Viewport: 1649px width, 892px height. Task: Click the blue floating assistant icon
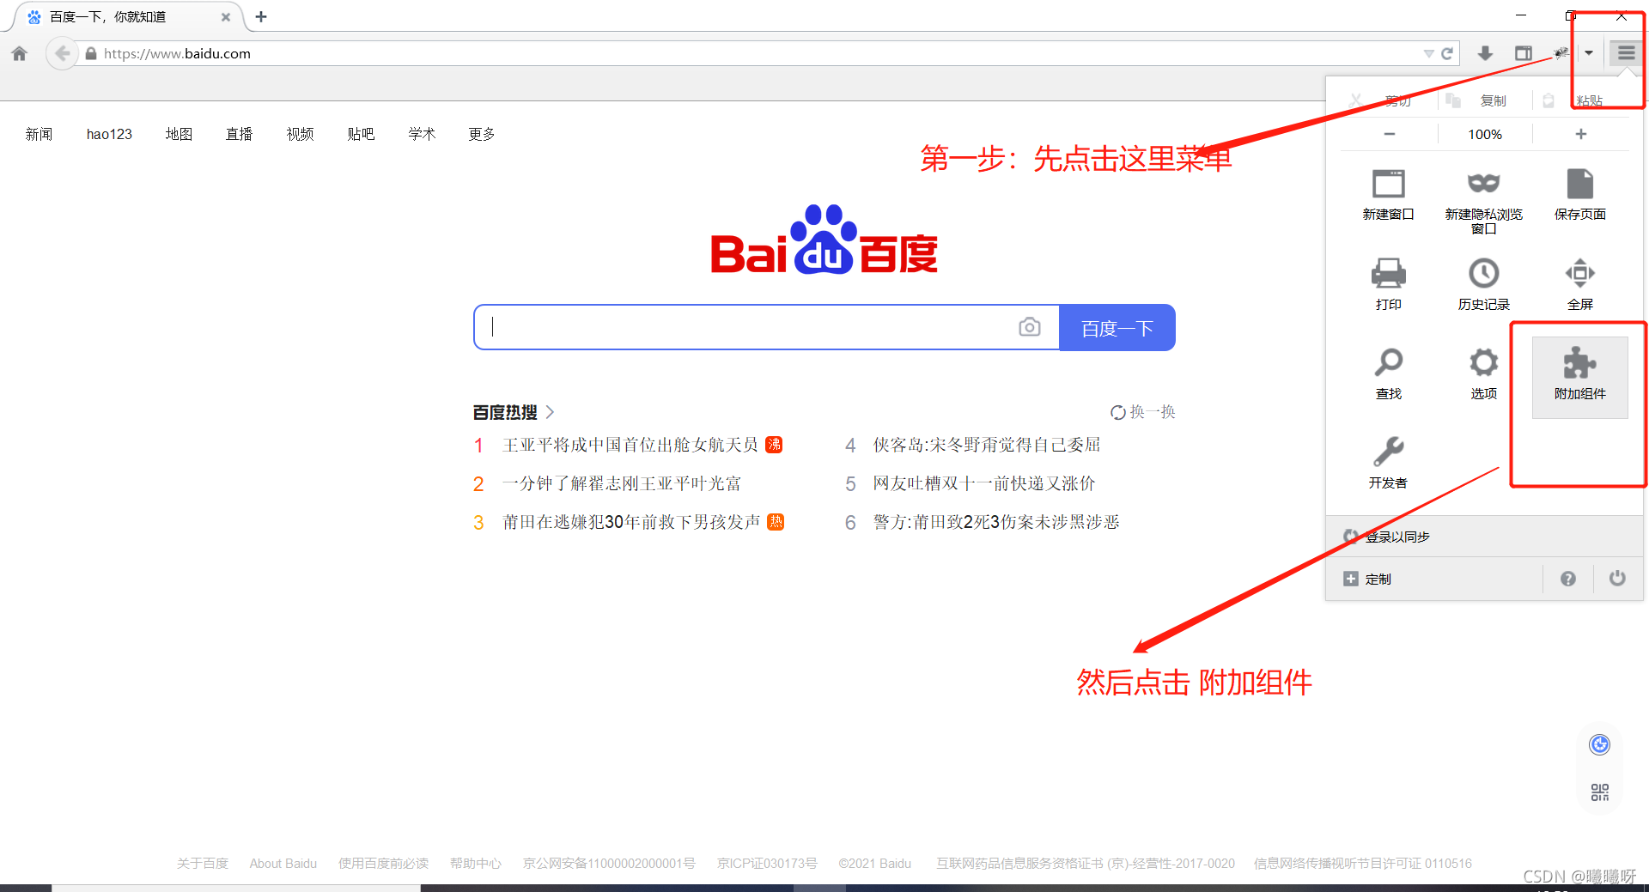coord(1599,744)
